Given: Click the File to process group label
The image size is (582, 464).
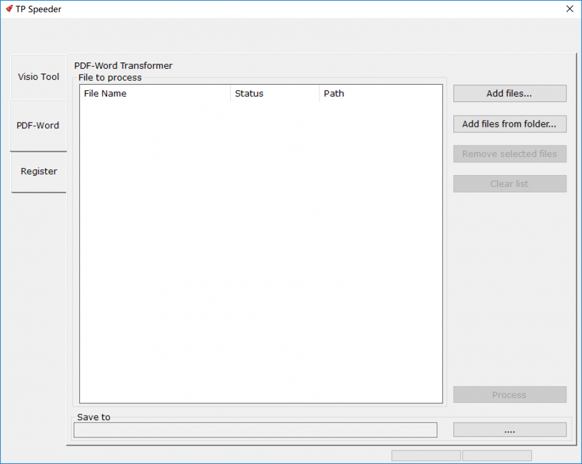Looking at the screenshot, I should pyautogui.click(x=108, y=77).
